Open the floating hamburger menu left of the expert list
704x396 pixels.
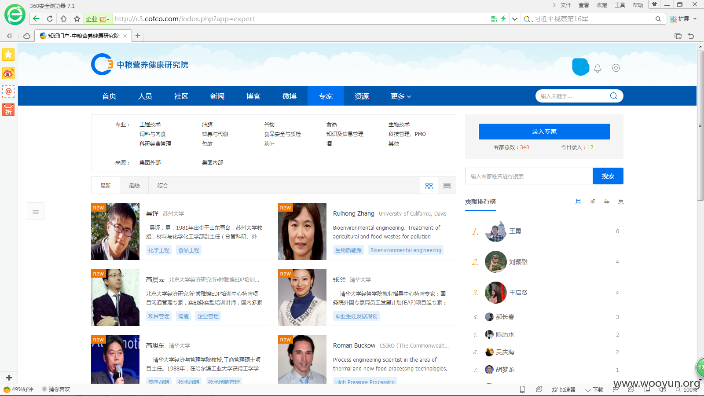[36, 212]
